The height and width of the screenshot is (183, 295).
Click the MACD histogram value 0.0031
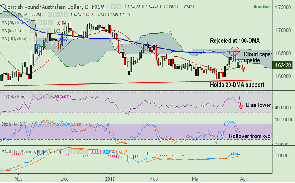click(96, 152)
